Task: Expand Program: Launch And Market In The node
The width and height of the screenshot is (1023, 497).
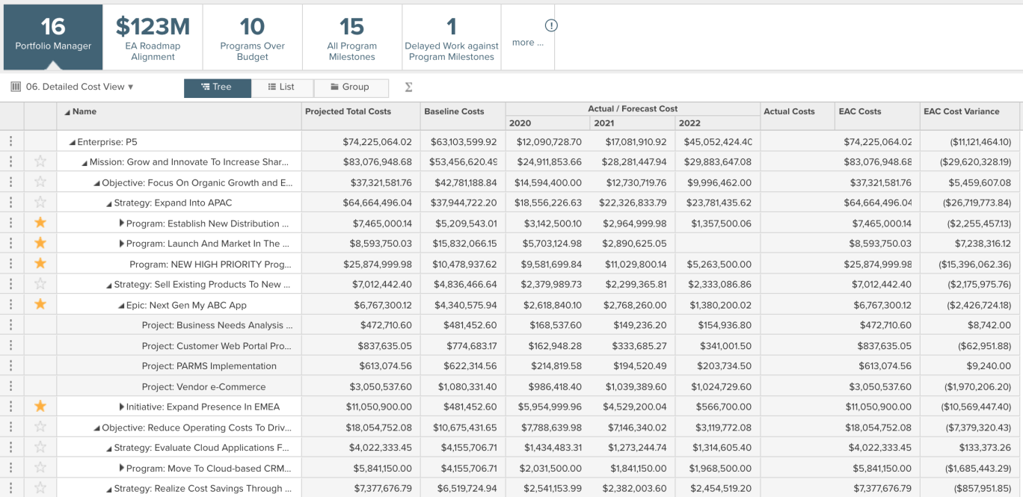Action: [x=122, y=243]
